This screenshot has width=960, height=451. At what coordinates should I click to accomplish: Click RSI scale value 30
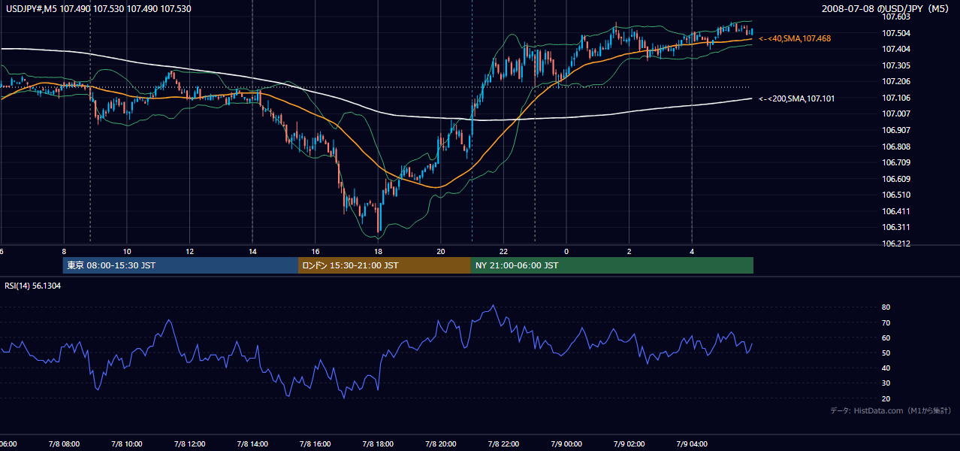click(x=886, y=383)
